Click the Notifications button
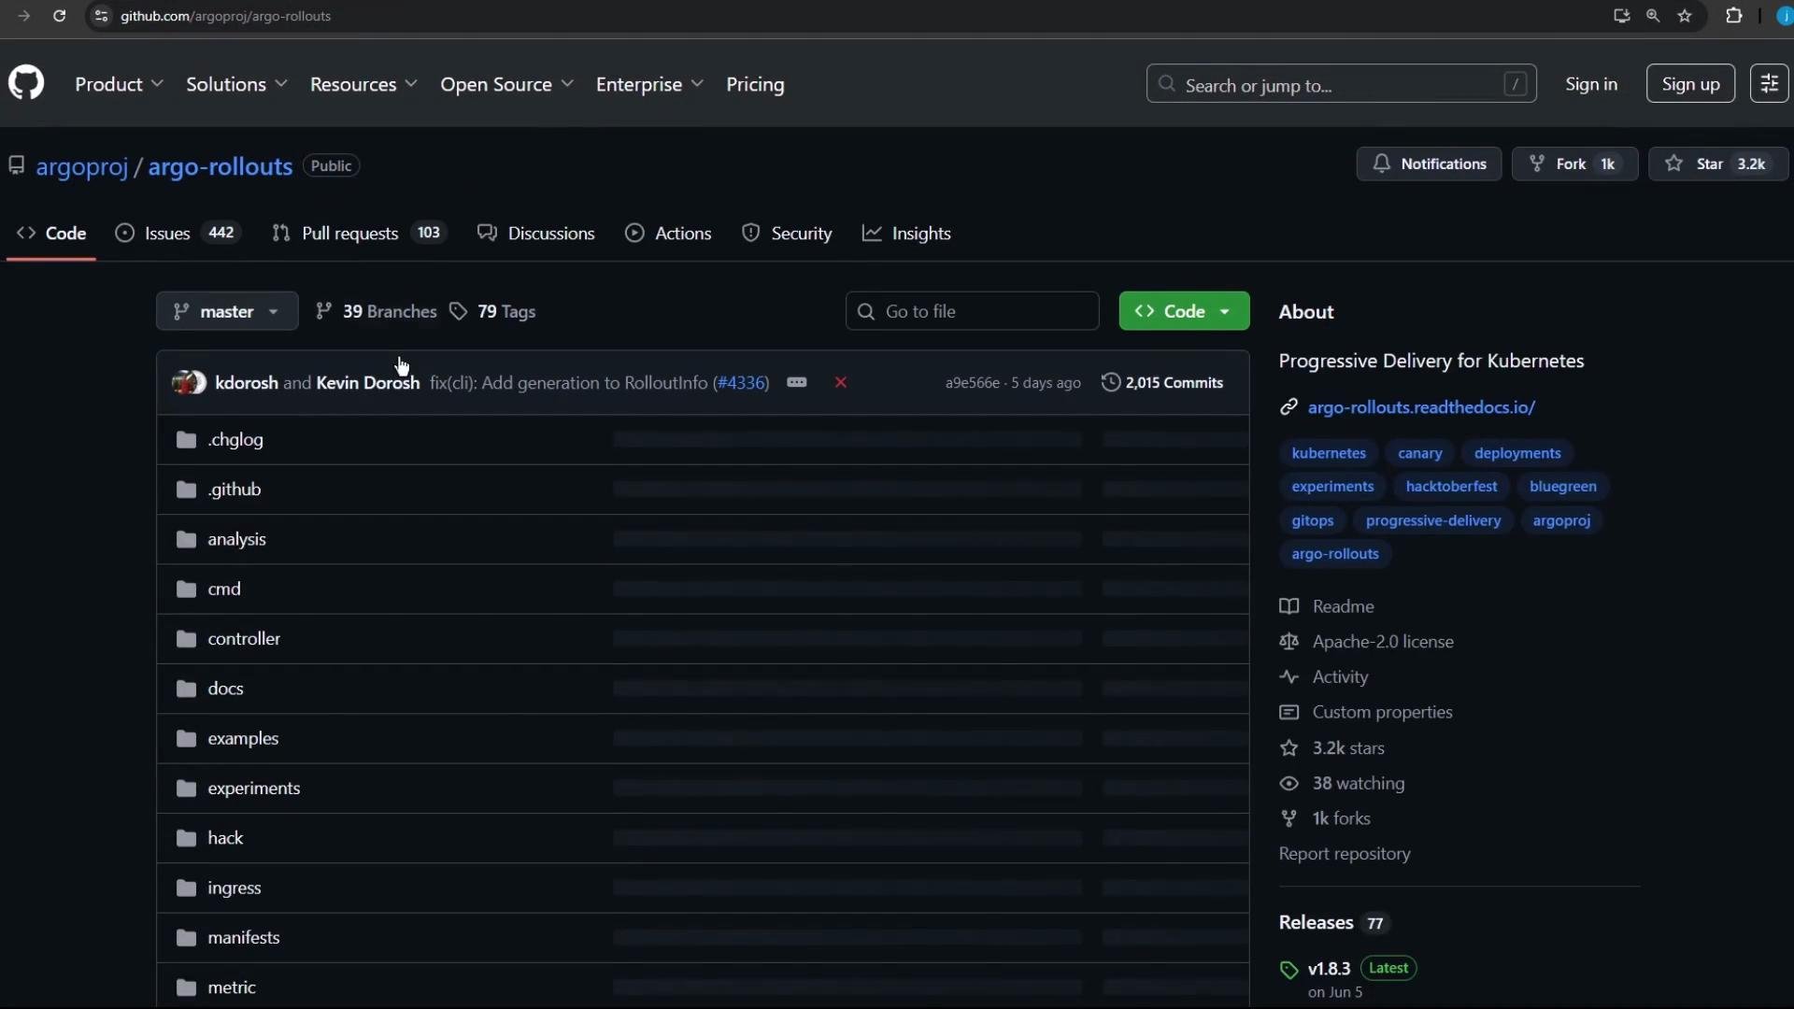The height and width of the screenshot is (1009, 1794). coord(1429,163)
